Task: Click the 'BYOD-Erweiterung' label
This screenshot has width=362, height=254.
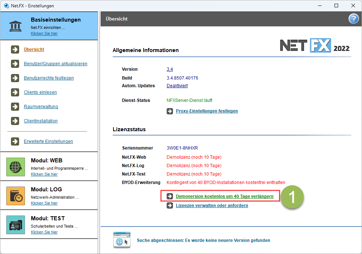Action: (x=141, y=183)
